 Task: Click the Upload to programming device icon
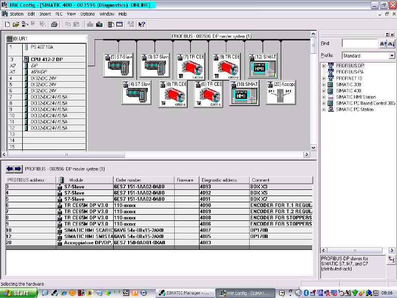pos(99,24)
